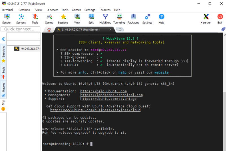226x151 pixels.
Task: Click the terminal vertical scrollbar thumb
Action: (x=225, y=121)
